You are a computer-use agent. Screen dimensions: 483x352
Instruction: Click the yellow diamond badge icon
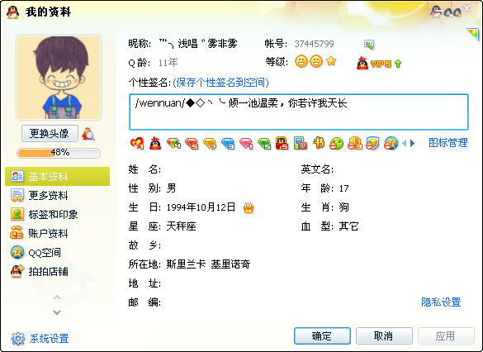pyautogui.click(x=210, y=144)
